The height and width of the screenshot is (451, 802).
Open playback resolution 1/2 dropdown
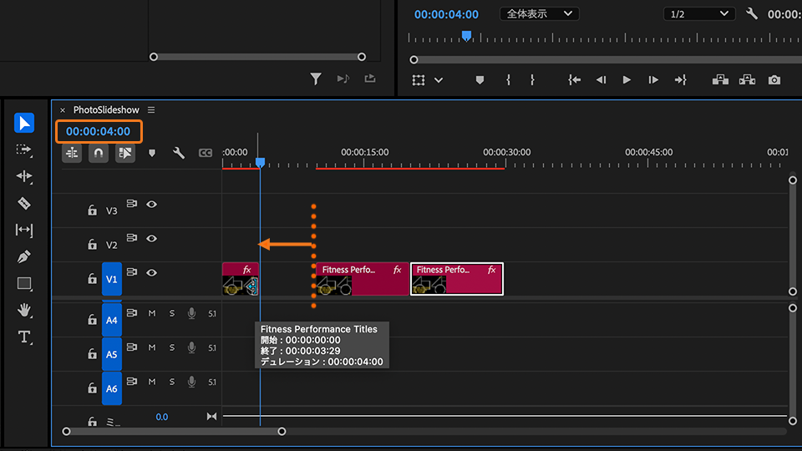click(698, 14)
